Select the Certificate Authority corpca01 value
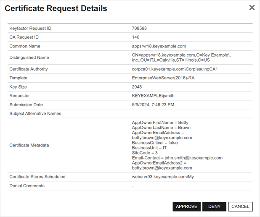Viewport: 260px width, 217px height. 175,69
